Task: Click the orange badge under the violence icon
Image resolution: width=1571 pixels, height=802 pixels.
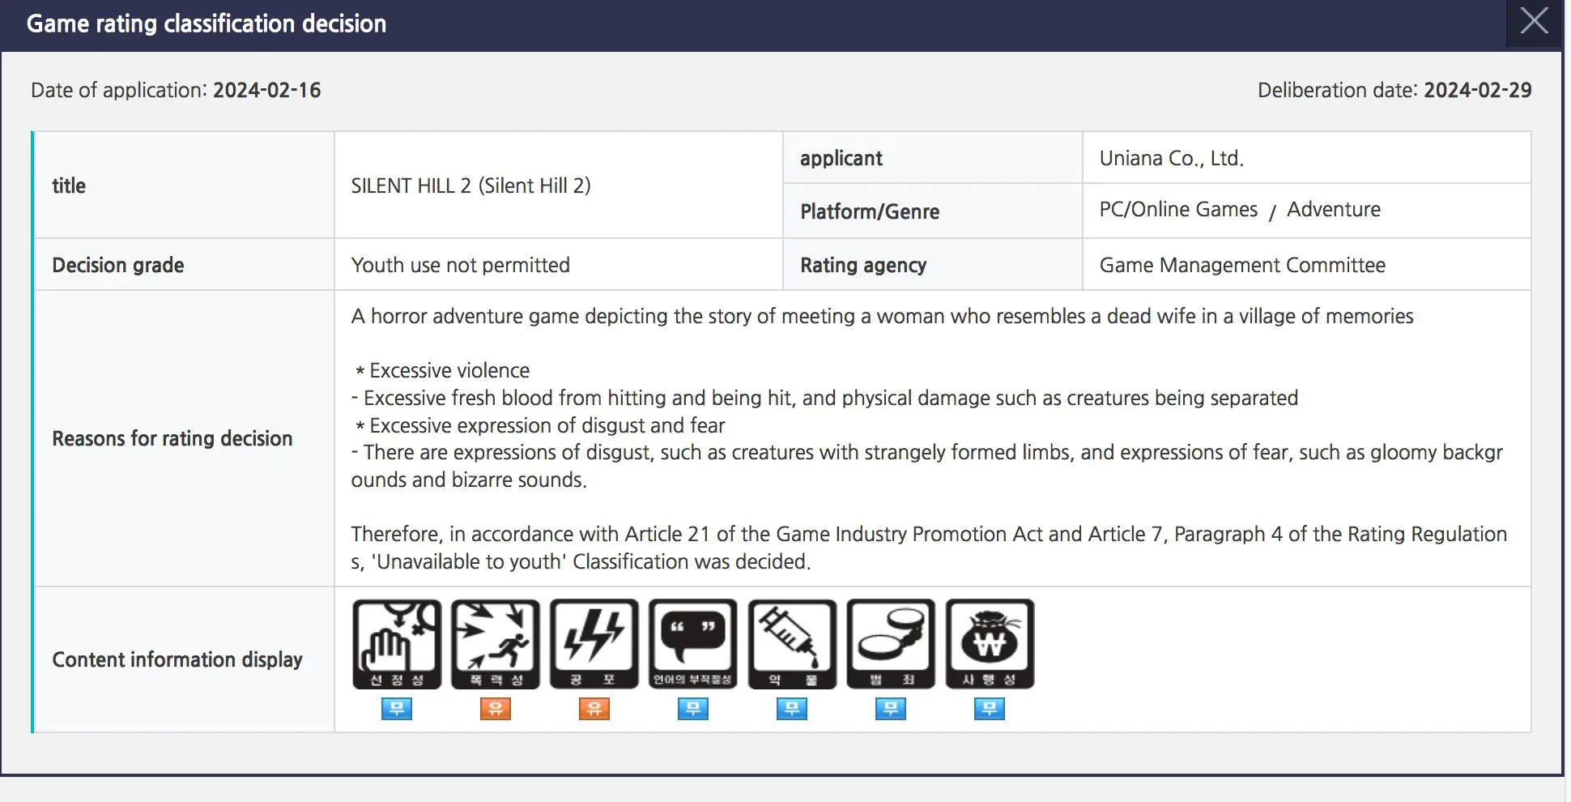Action: point(496,709)
